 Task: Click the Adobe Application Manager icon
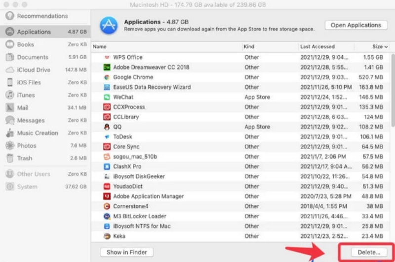107,196
